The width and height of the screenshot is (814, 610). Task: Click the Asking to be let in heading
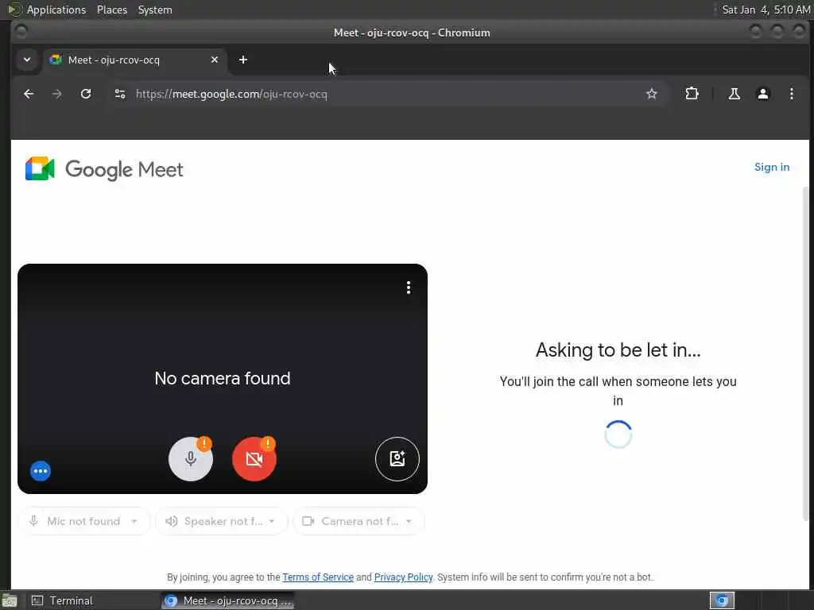click(x=618, y=350)
